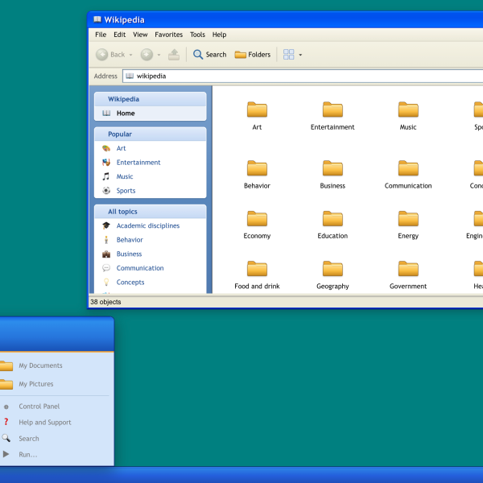Click the wikipedia address bar field
This screenshot has width=483, height=483.
(x=303, y=76)
